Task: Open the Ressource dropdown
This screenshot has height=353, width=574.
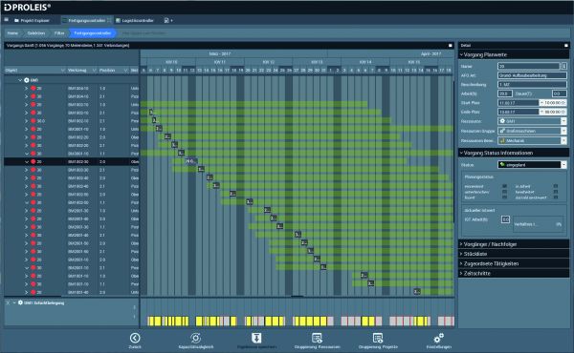Action: (563, 121)
